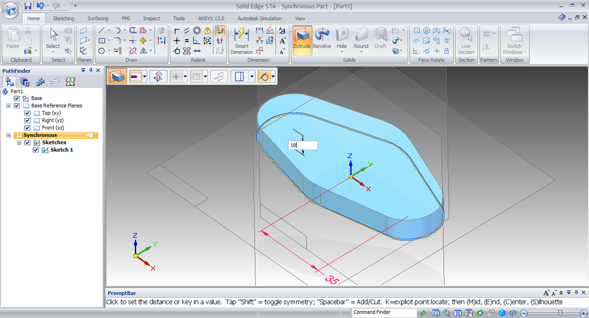Select the Rectangle draw tool

tap(101, 41)
